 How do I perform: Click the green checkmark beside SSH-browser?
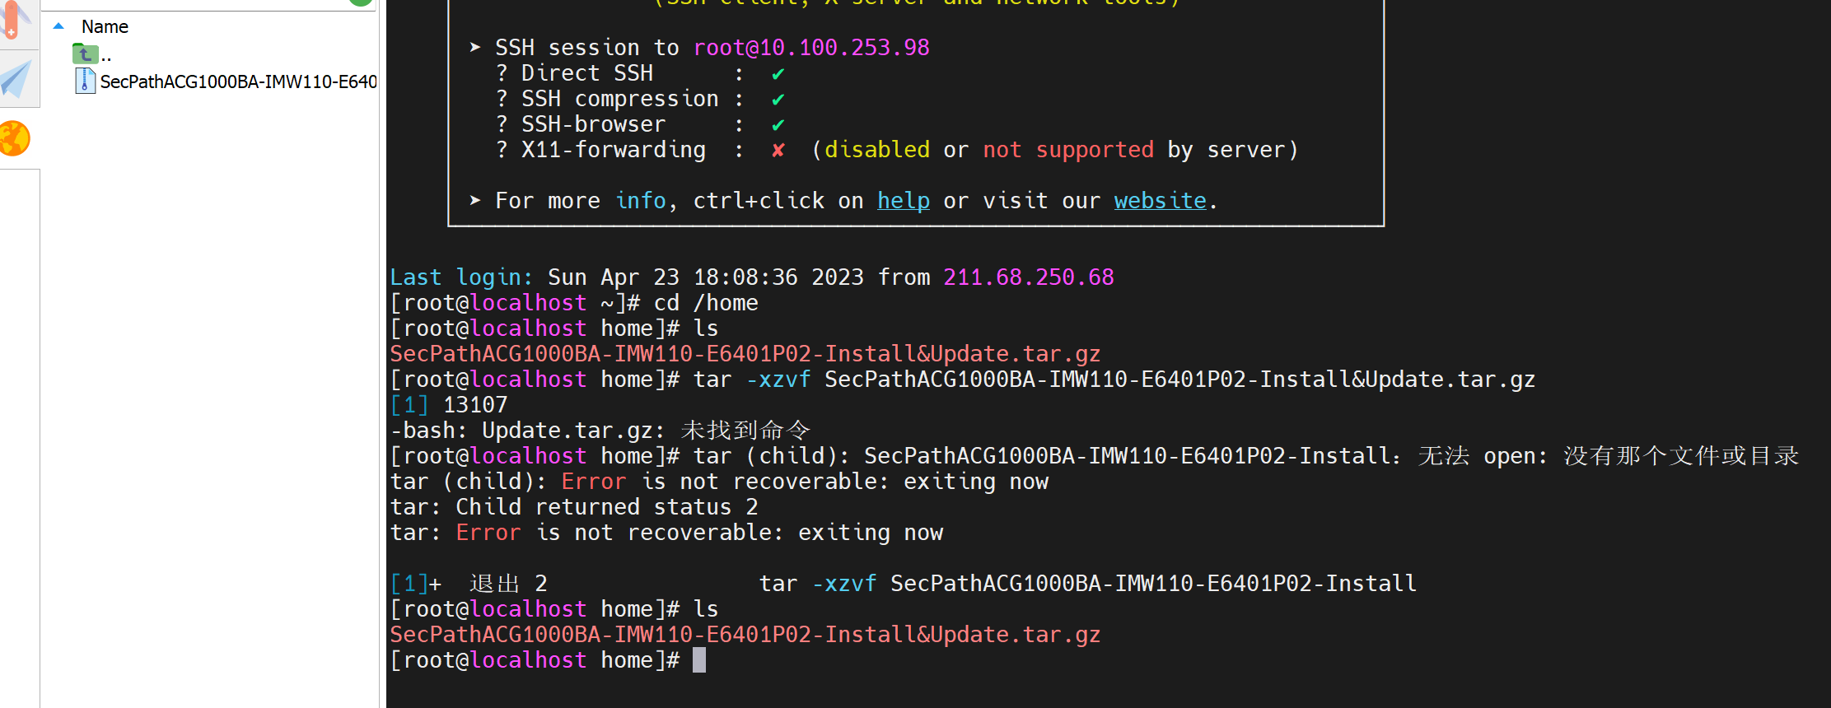coord(778,125)
